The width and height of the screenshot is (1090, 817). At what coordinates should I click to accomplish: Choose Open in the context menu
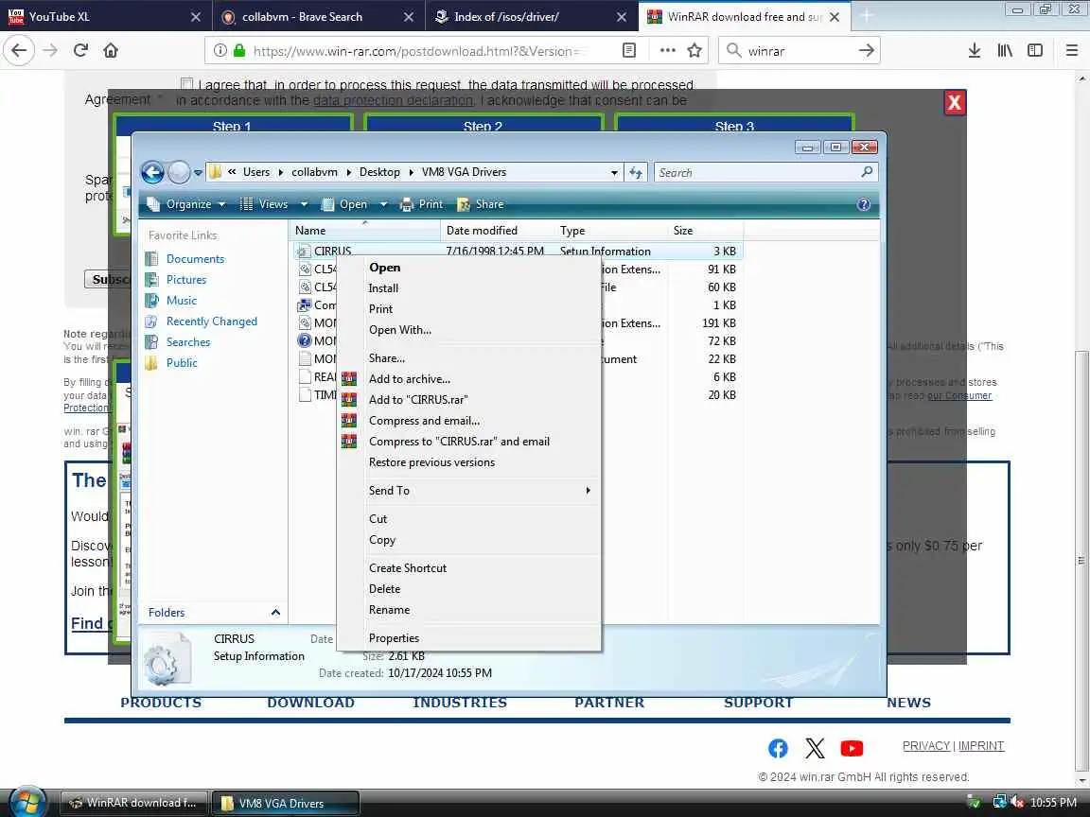click(x=469, y=268)
